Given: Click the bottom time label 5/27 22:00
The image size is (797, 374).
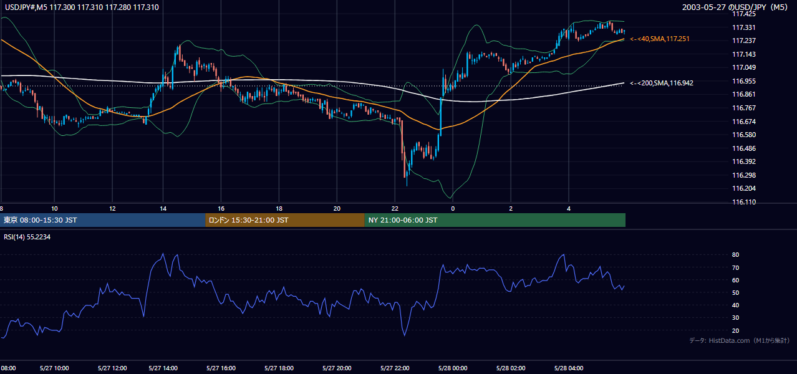Looking at the screenshot, I should [x=394, y=368].
